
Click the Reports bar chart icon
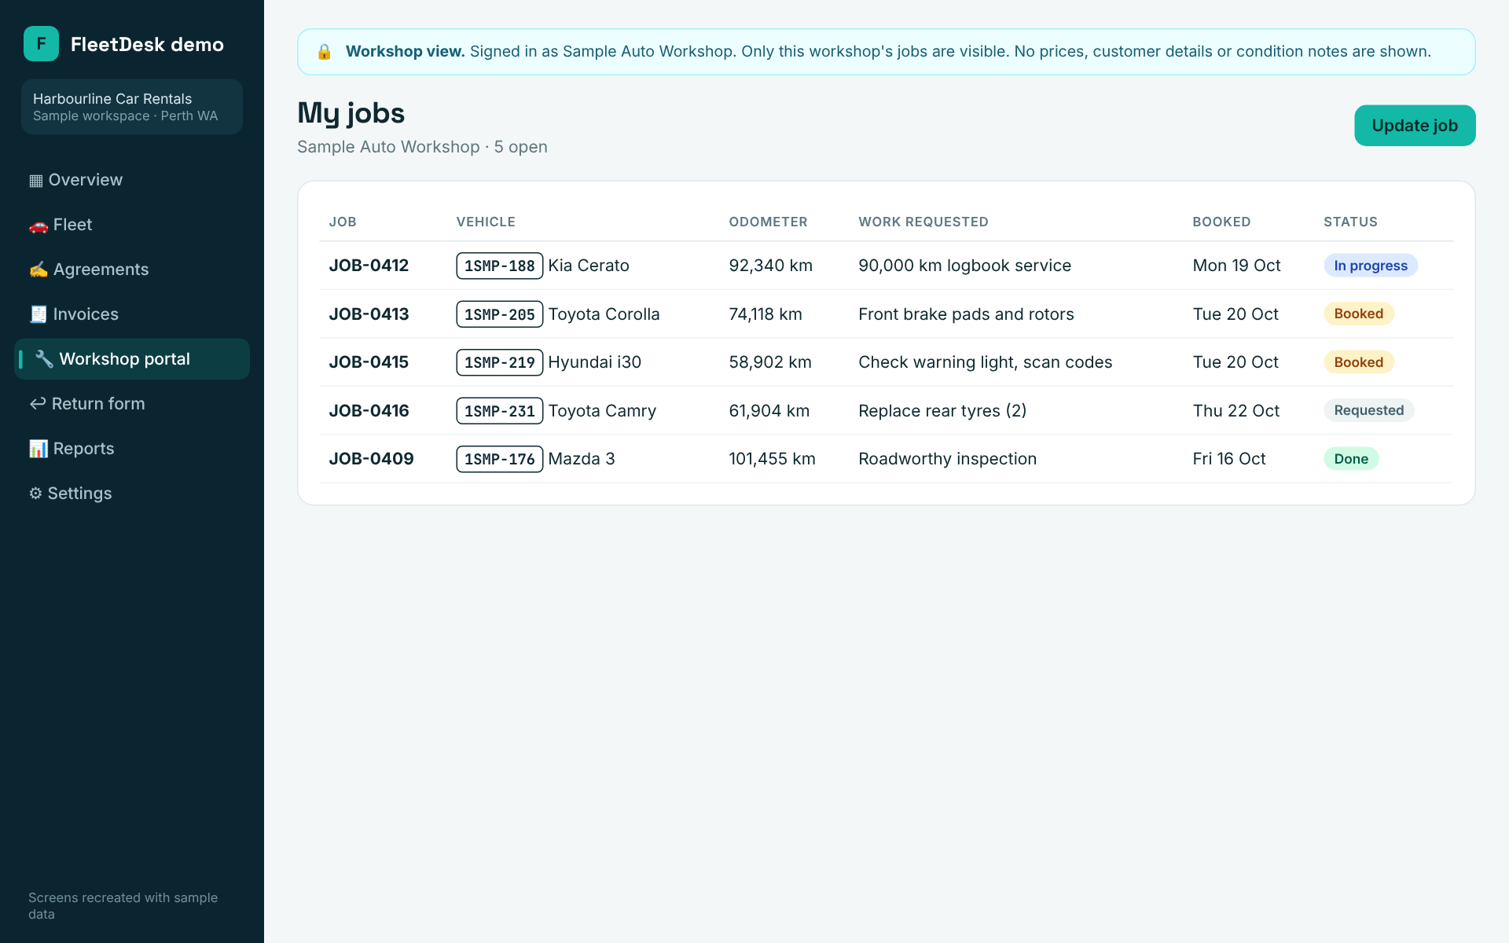pyautogui.click(x=39, y=449)
